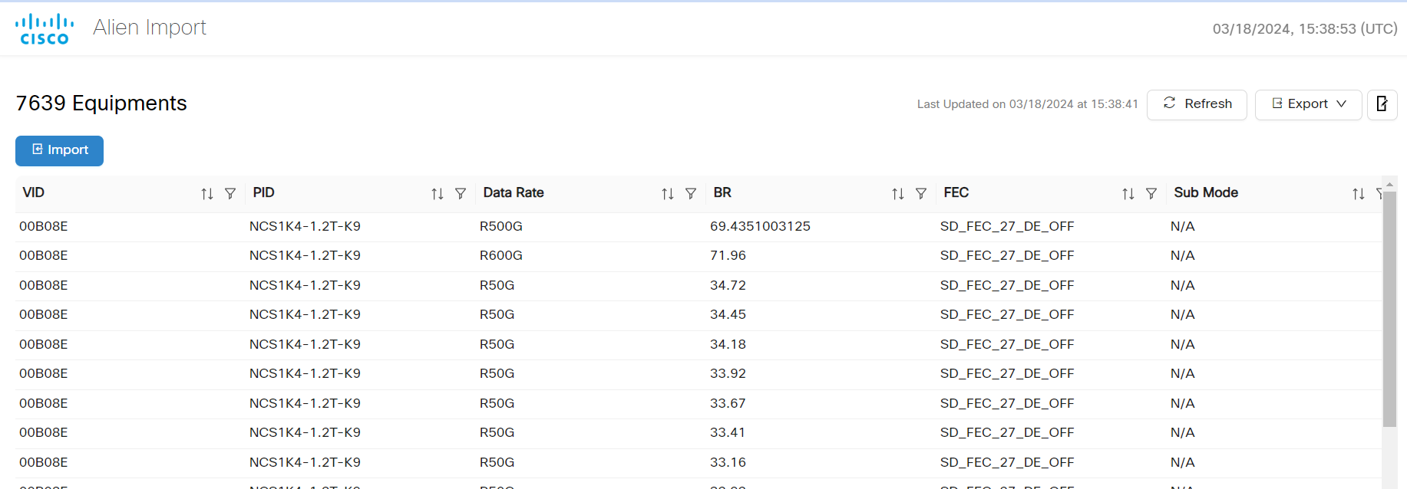
Task: Open filter for FEC column
Action: [1151, 194]
